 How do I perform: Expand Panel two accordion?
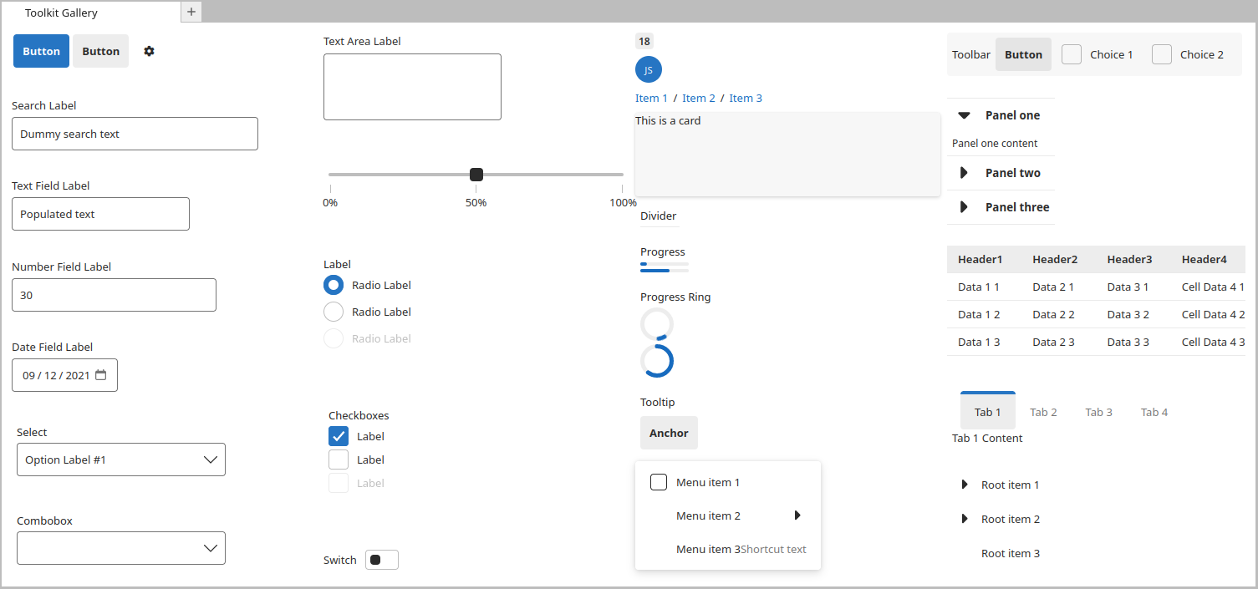coord(1001,173)
